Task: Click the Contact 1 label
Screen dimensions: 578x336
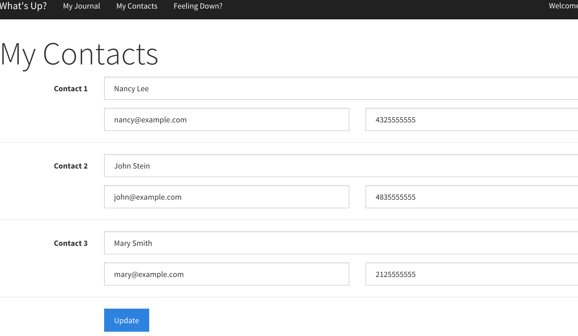Action: tap(71, 89)
